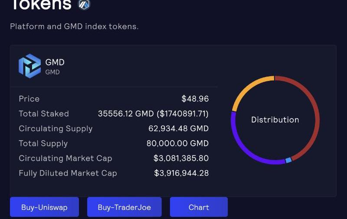Click the Price row label
Image resolution: width=347 pixels, height=219 pixels.
pyautogui.click(x=29, y=99)
